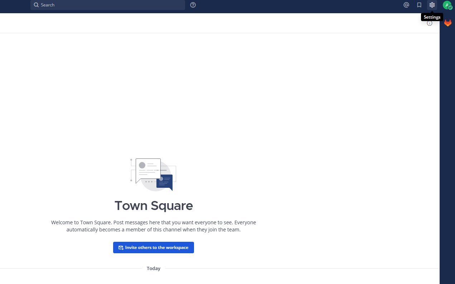Click the Welcome to Town Square description

click(x=154, y=226)
